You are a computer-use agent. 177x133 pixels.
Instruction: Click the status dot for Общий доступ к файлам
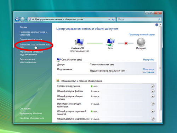(x=92, y=91)
